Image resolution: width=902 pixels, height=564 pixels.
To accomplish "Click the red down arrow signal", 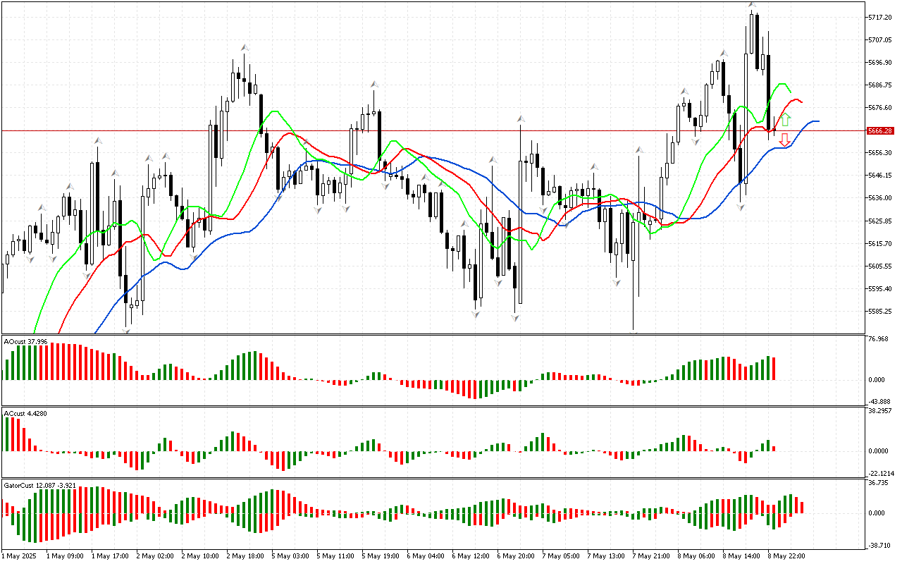I will click(784, 140).
